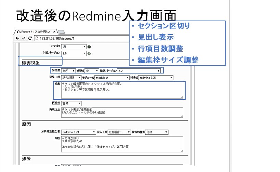Open the 発見工程 dropdown showing 結合試験
The height and width of the screenshot is (172, 280).
[71, 78]
